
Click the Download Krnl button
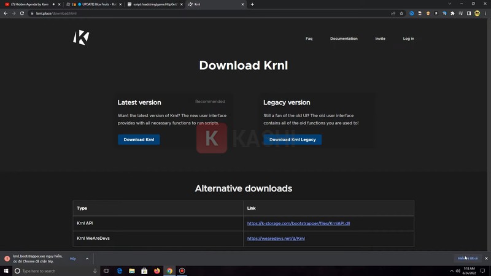point(139,140)
